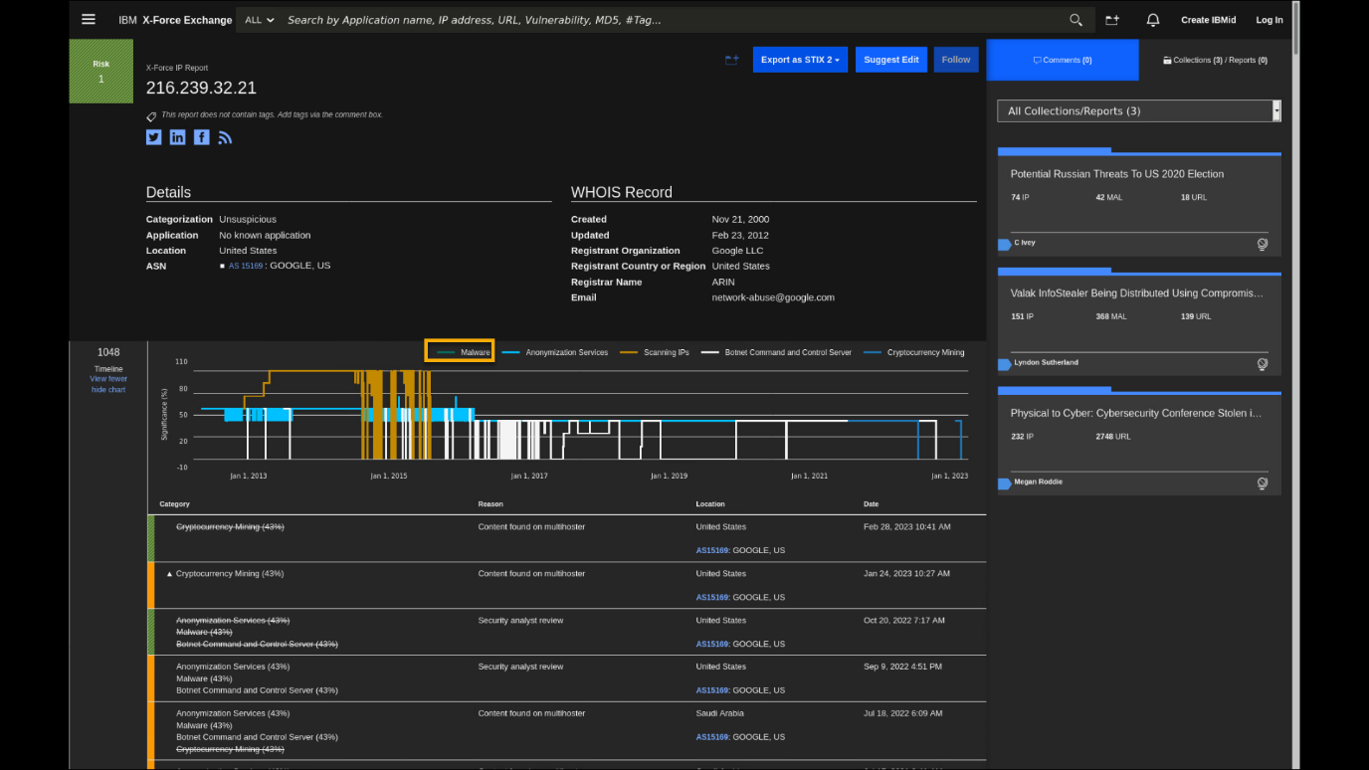
Task: Click the hide chart link
Action: click(x=108, y=390)
